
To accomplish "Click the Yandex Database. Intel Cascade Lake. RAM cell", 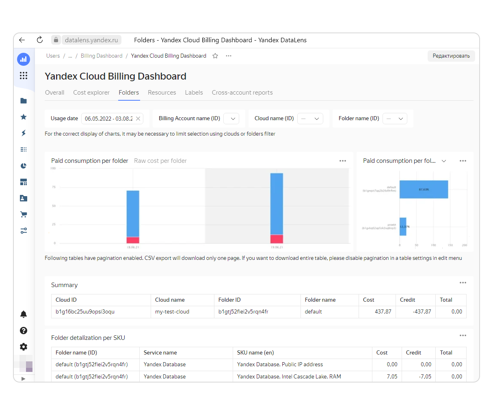I will [303, 376].
